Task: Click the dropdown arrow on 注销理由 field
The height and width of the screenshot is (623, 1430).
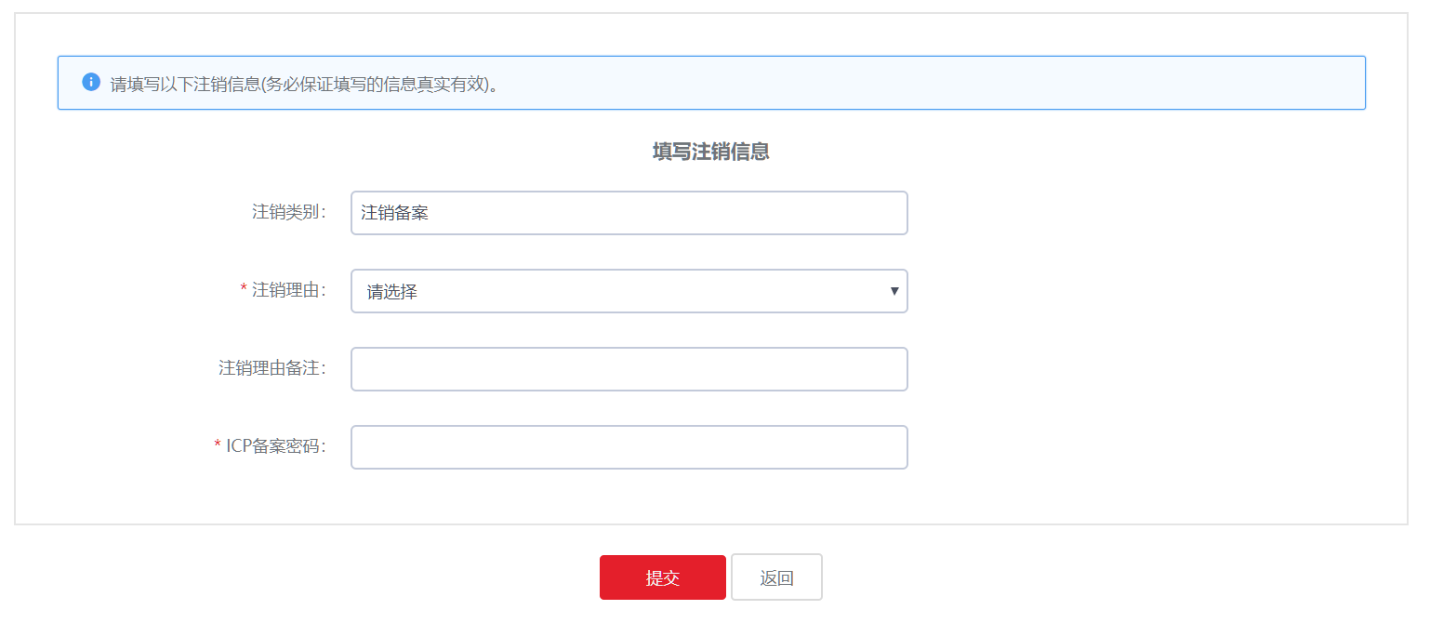Action: [894, 291]
